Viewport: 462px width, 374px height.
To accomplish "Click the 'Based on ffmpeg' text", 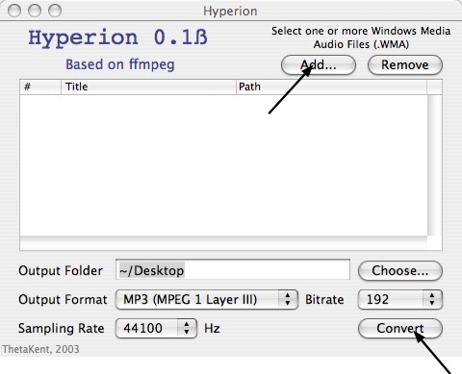I will 120,64.
